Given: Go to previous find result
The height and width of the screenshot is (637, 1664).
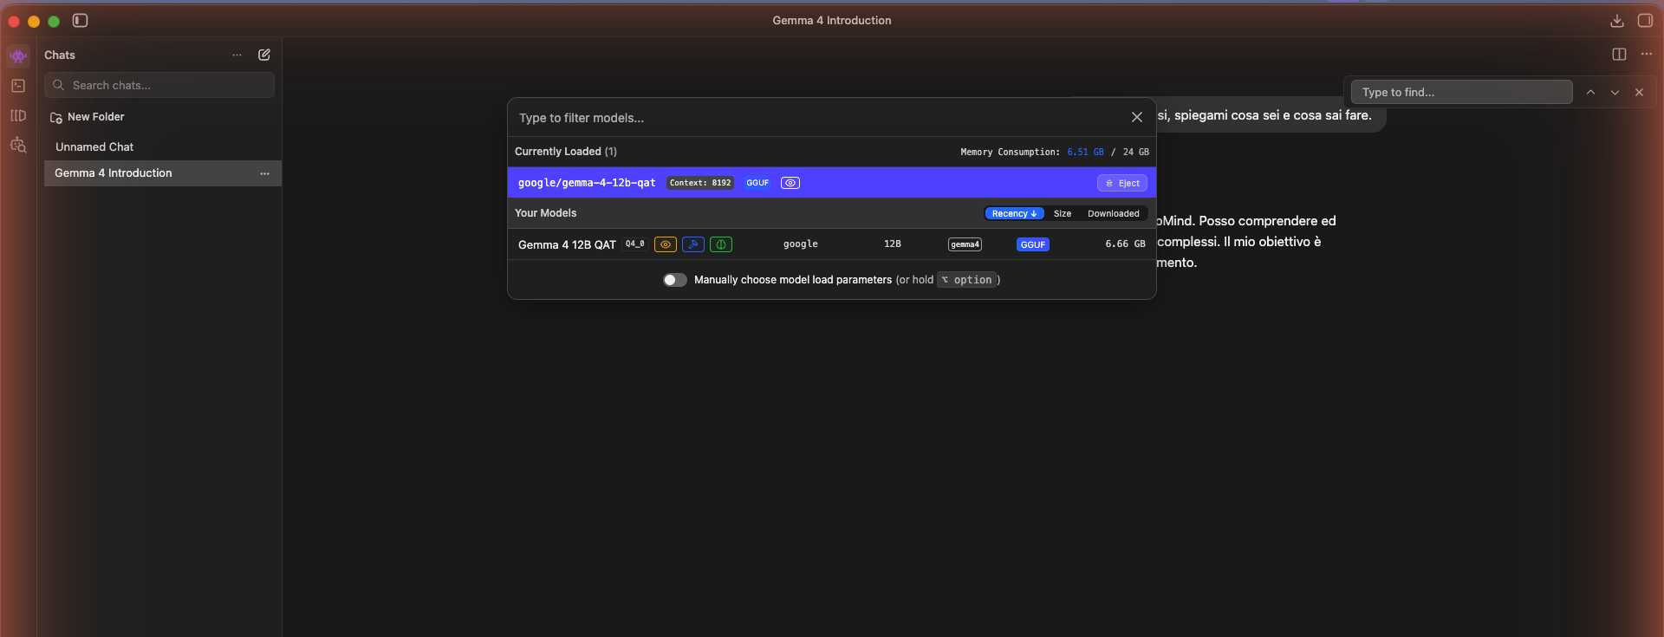Looking at the screenshot, I should coord(1590,92).
